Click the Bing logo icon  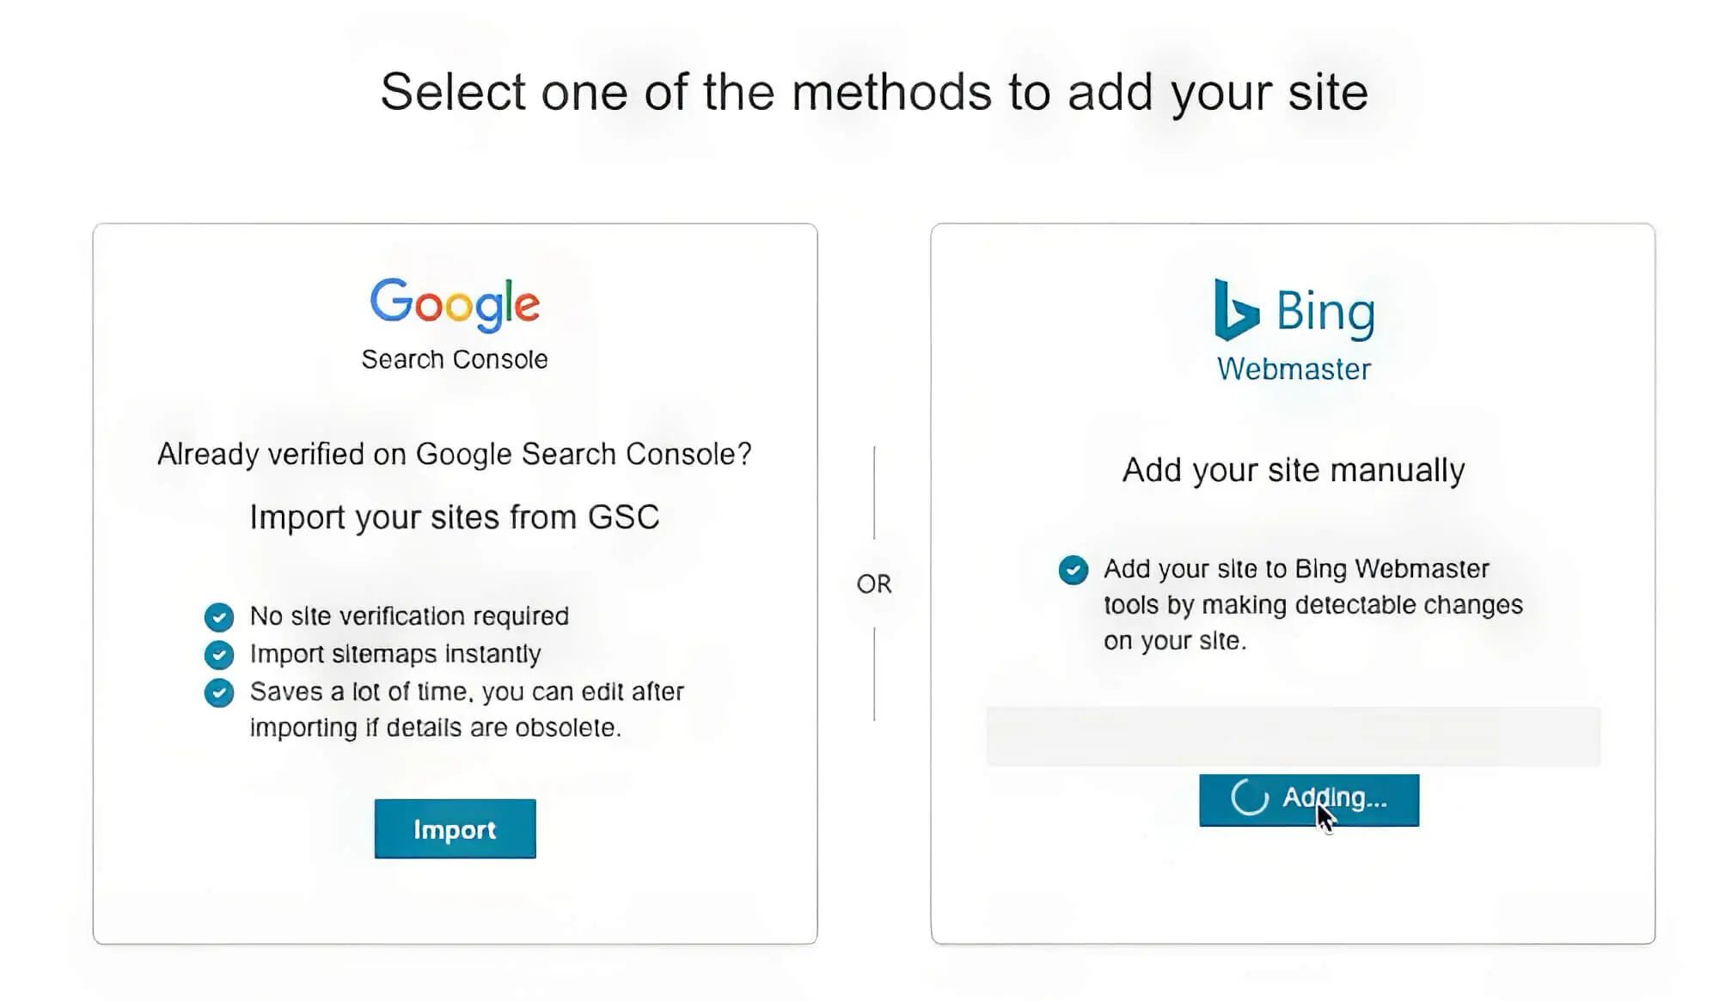click(x=1236, y=309)
